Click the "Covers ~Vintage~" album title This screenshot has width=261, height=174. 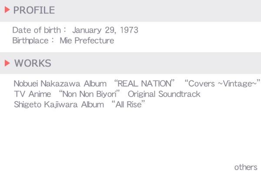point(222,84)
